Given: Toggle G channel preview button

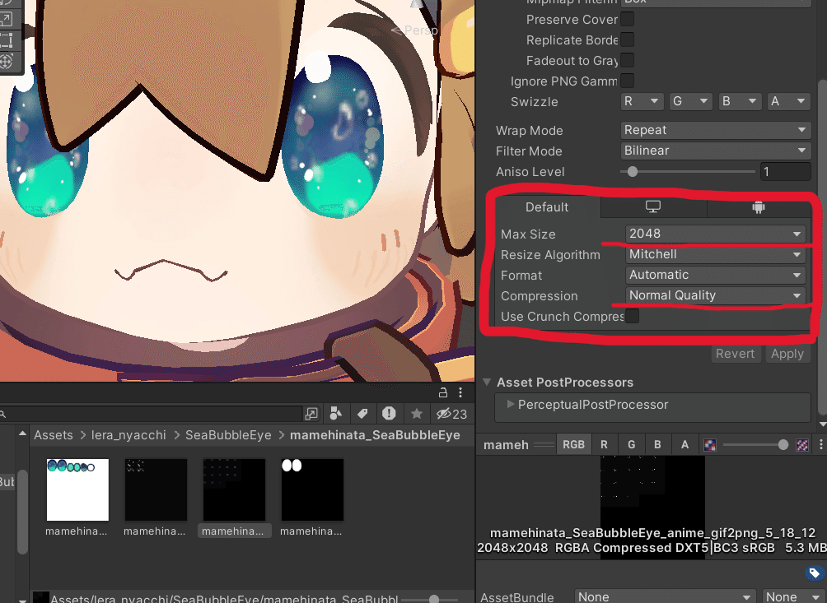Looking at the screenshot, I should pyautogui.click(x=631, y=445).
